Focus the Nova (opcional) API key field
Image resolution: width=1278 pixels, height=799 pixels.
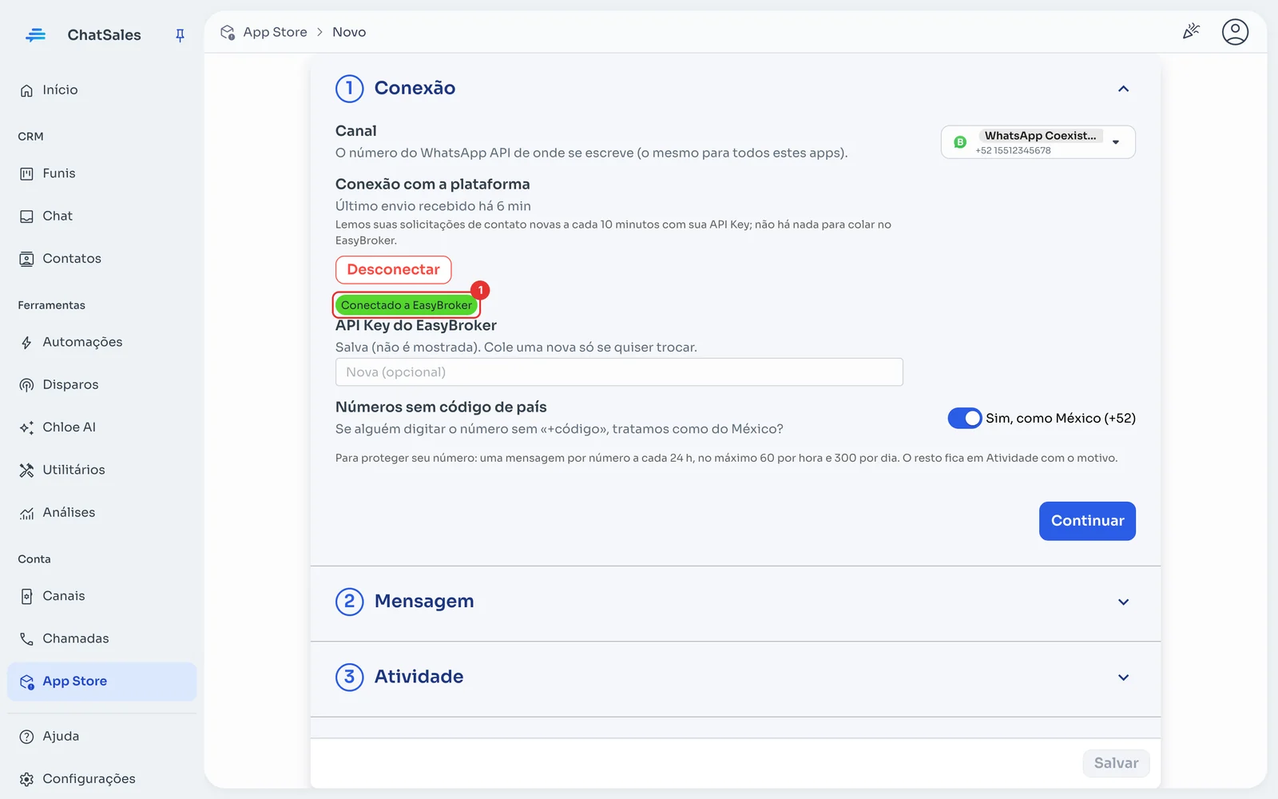pyautogui.click(x=619, y=372)
